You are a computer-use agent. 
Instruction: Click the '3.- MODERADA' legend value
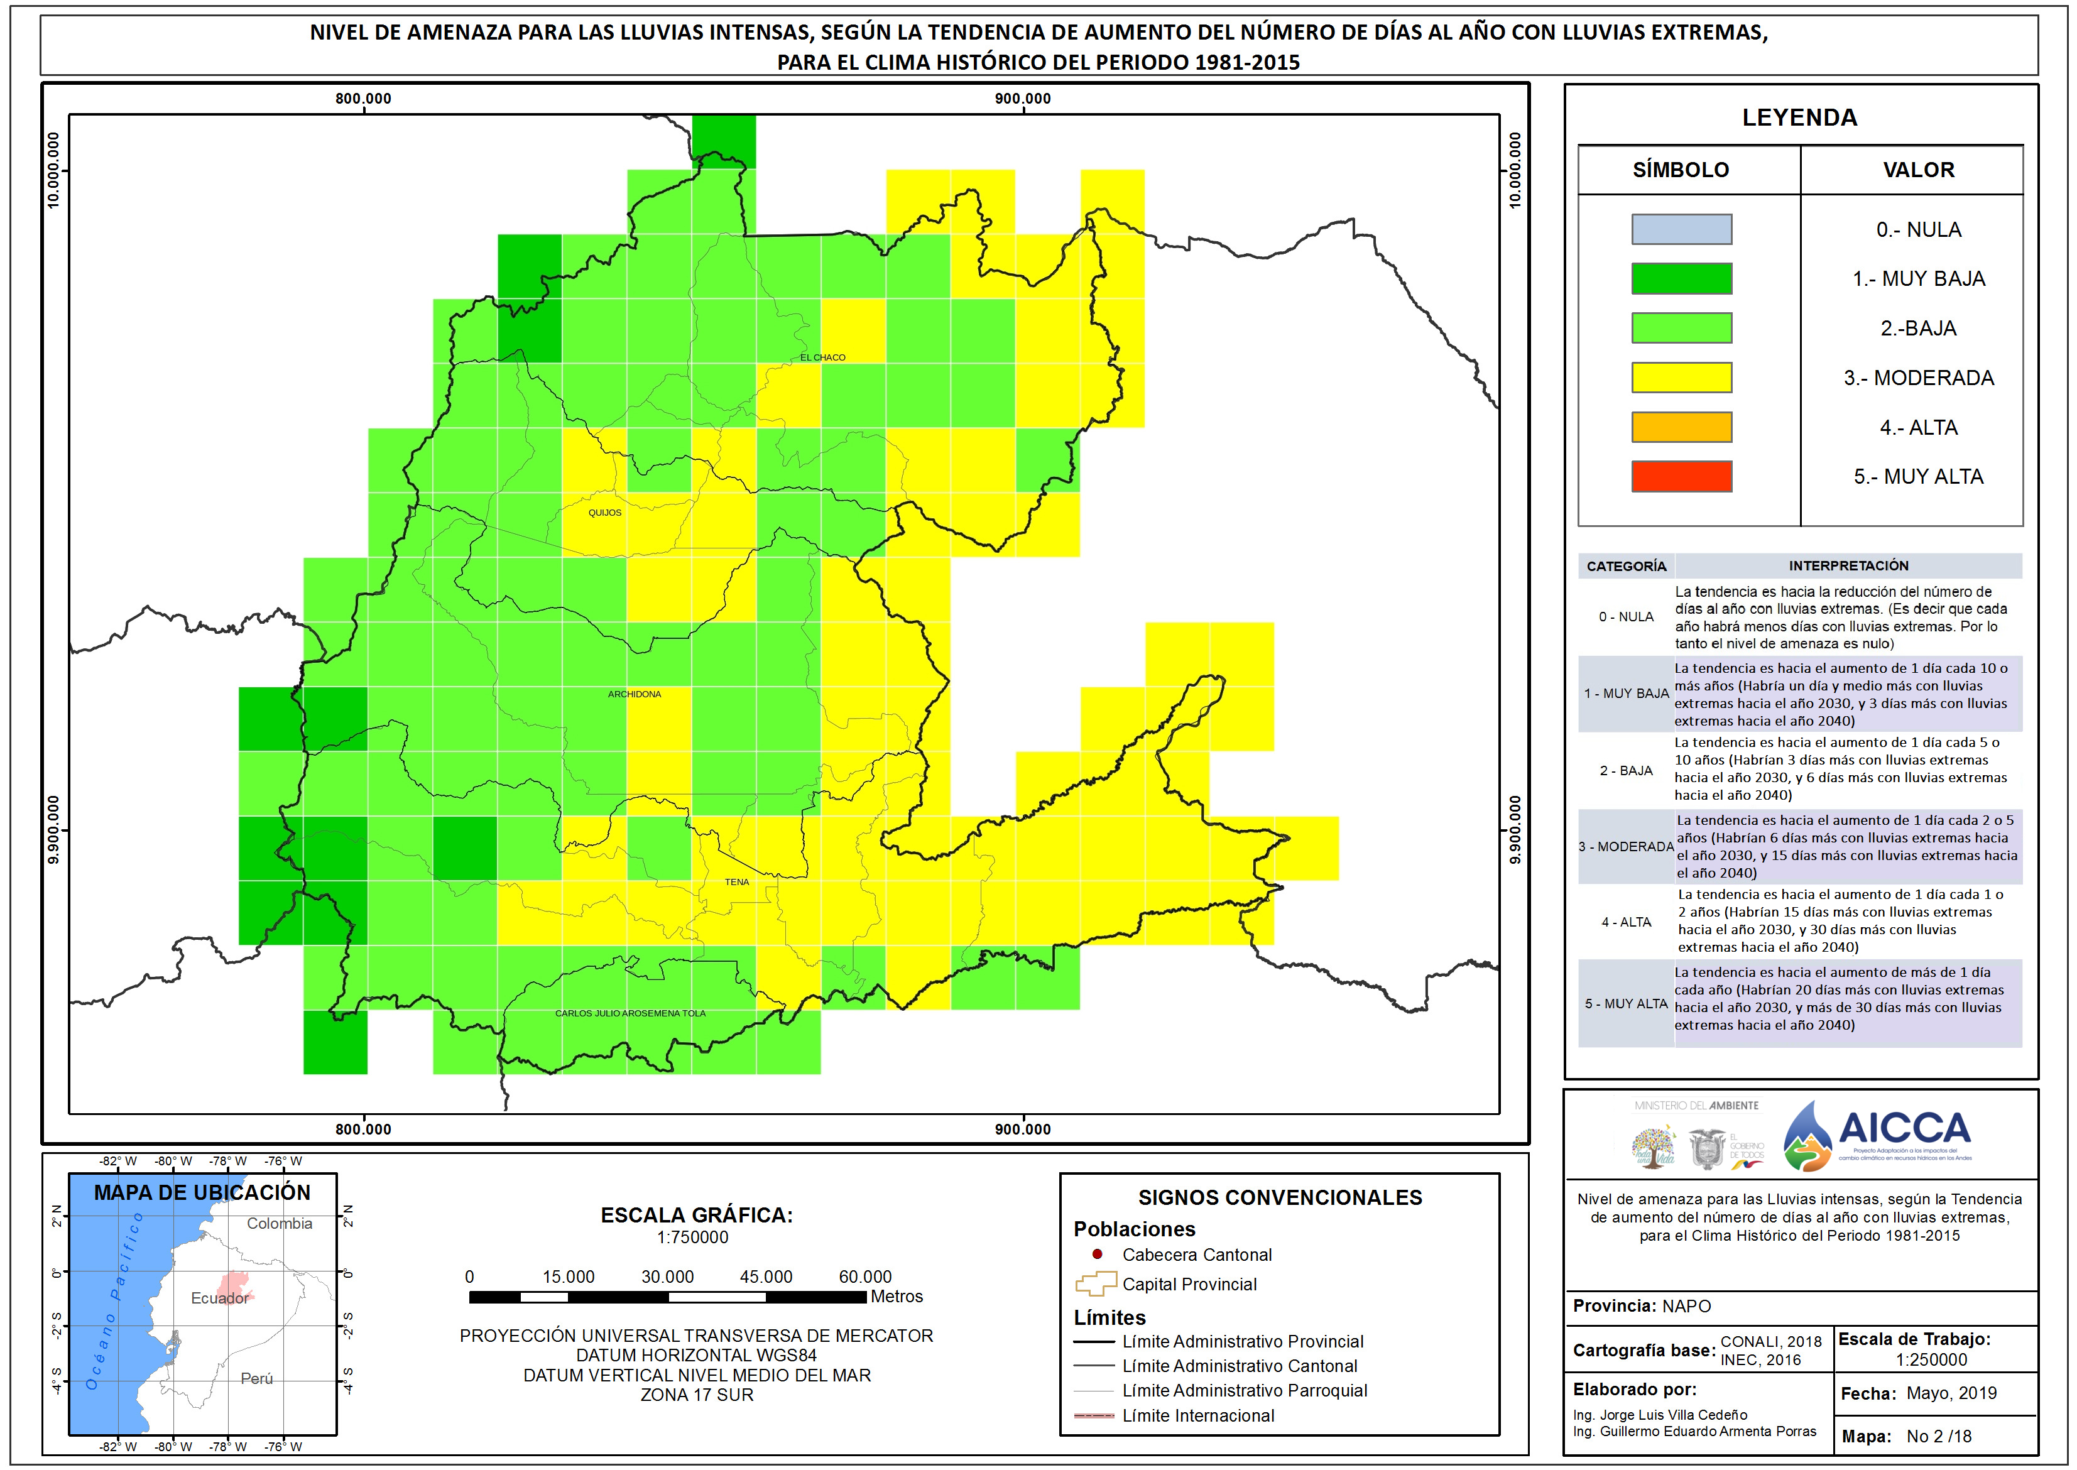click(1917, 378)
